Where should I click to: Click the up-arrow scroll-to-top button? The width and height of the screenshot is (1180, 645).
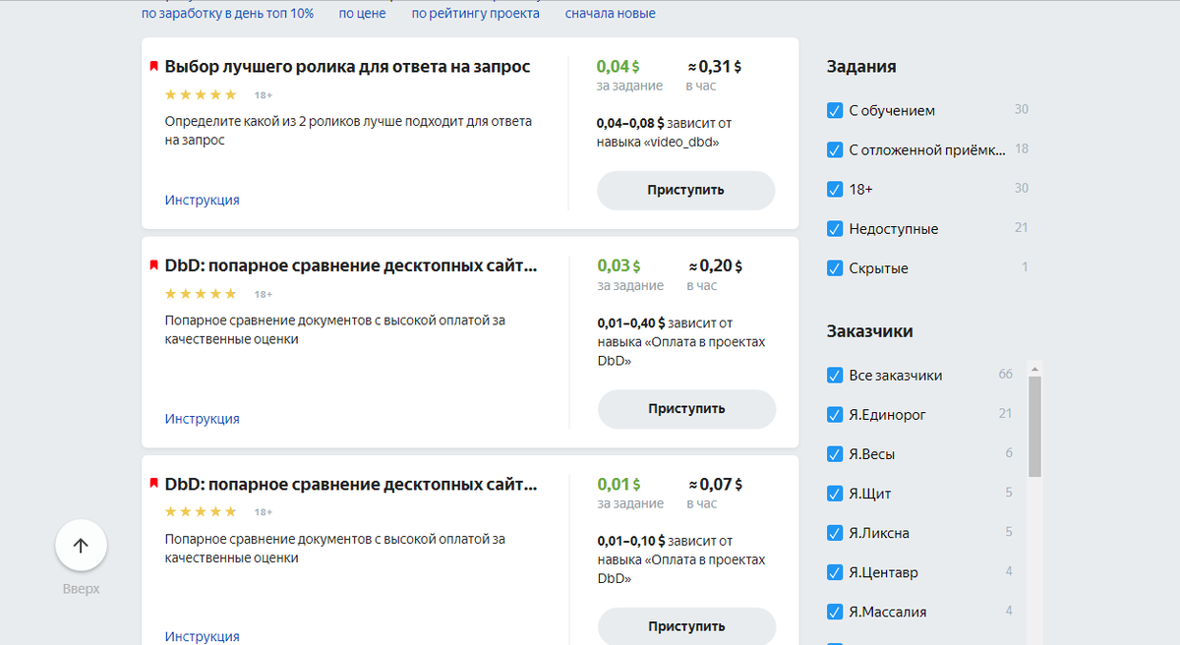[x=81, y=546]
